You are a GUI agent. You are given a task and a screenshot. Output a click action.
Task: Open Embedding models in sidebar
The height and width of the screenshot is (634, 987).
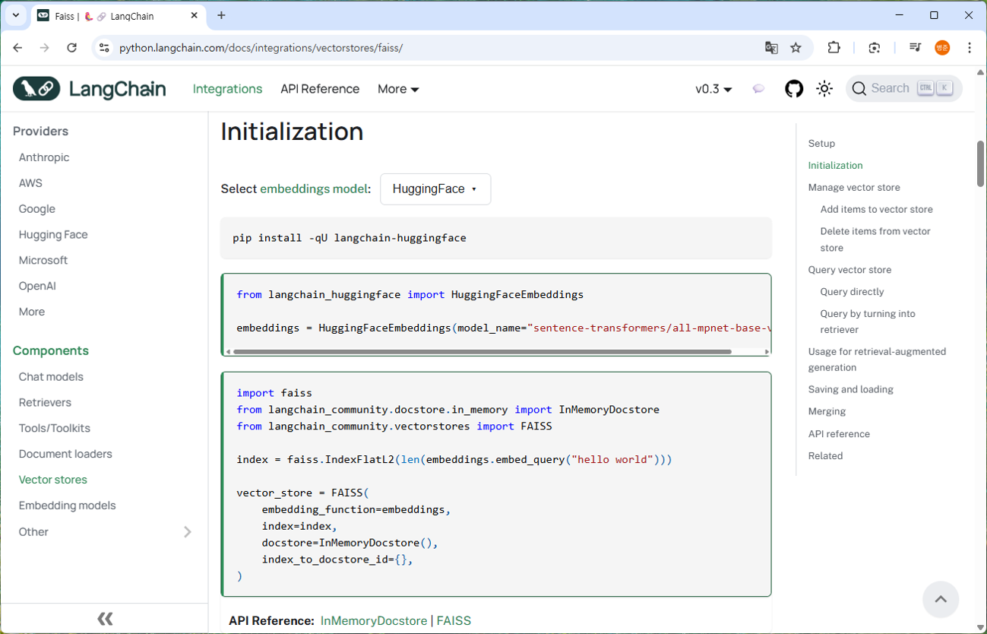coord(68,506)
